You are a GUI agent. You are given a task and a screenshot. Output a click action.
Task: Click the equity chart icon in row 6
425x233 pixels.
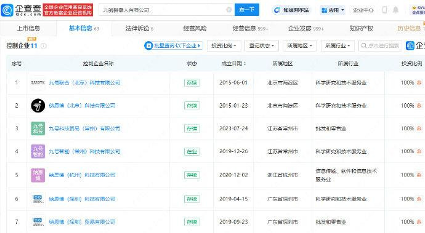[x=419, y=199]
